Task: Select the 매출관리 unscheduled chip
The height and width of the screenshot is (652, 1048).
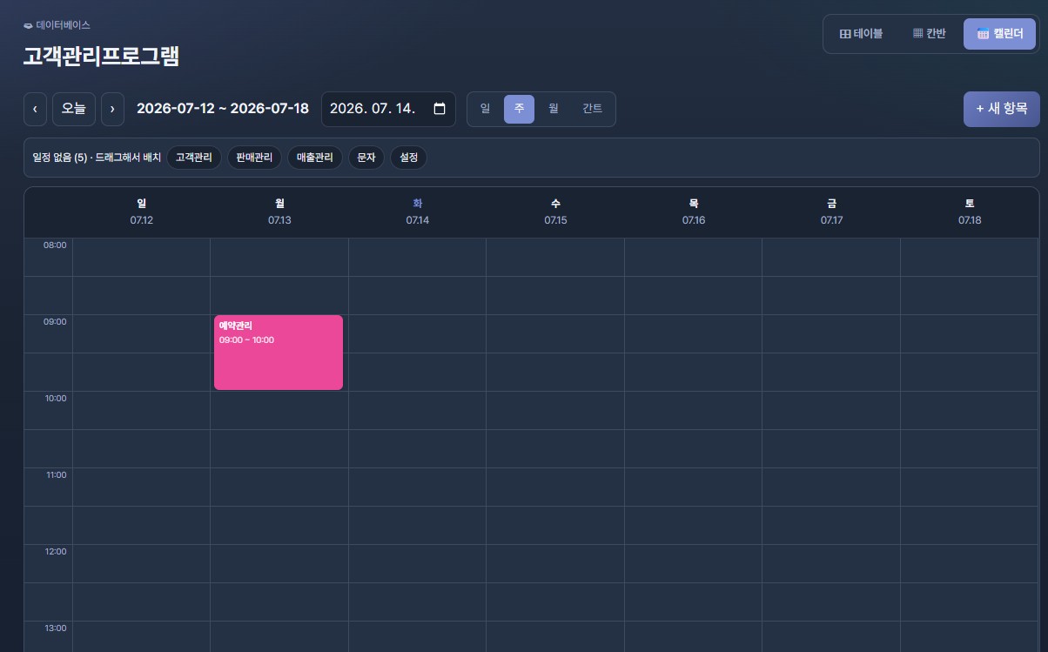Action: click(x=315, y=158)
